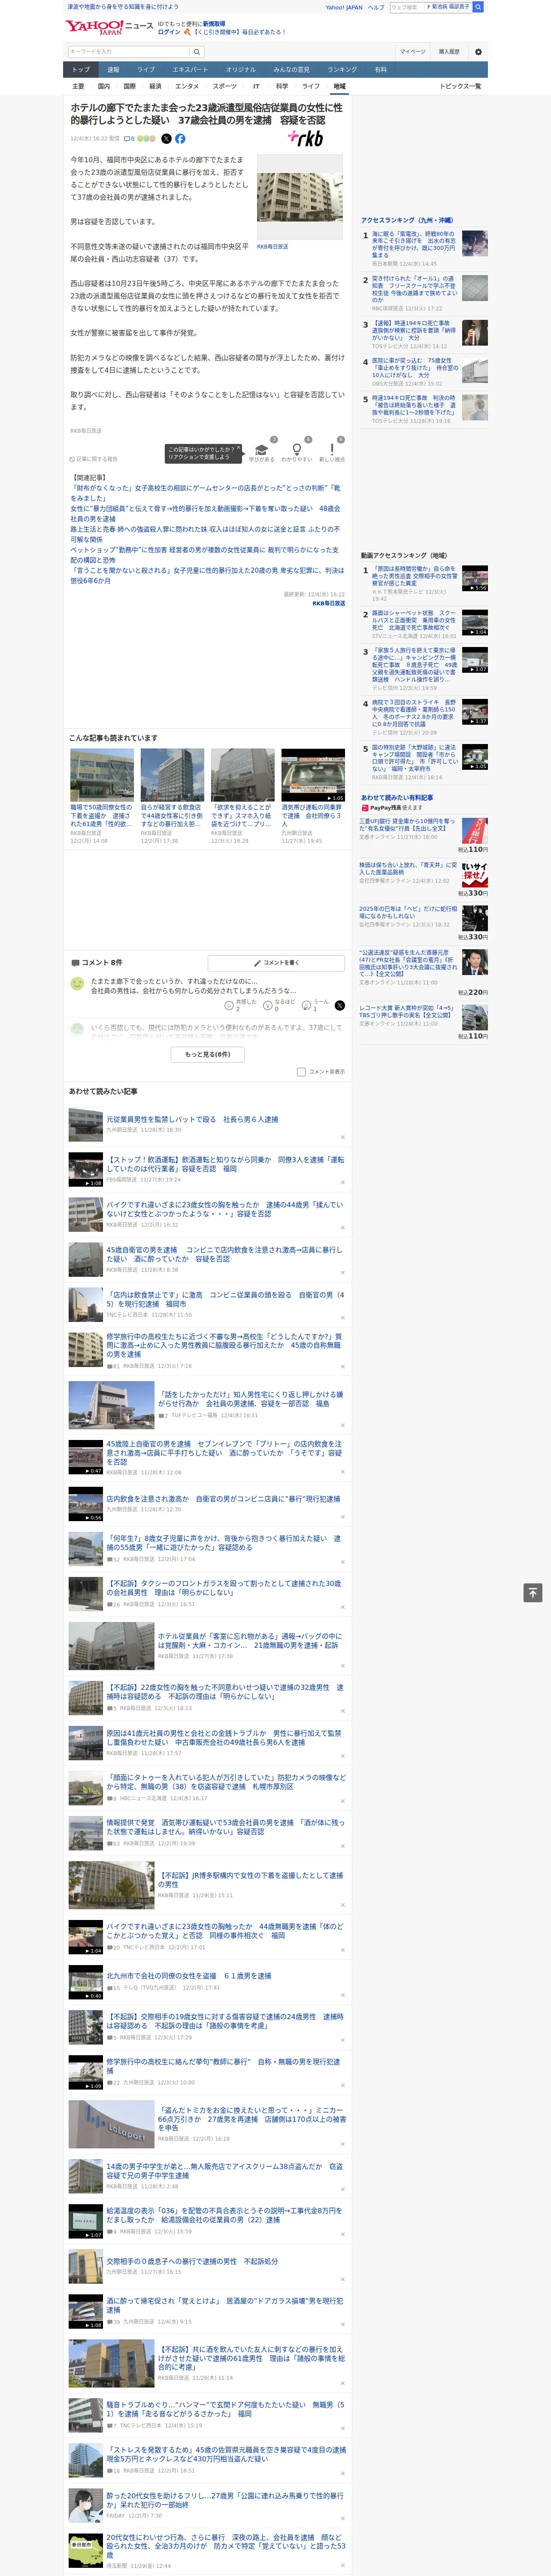Click the コメントを書く button
The height and width of the screenshot is (2576, 551).
[276, 962]
